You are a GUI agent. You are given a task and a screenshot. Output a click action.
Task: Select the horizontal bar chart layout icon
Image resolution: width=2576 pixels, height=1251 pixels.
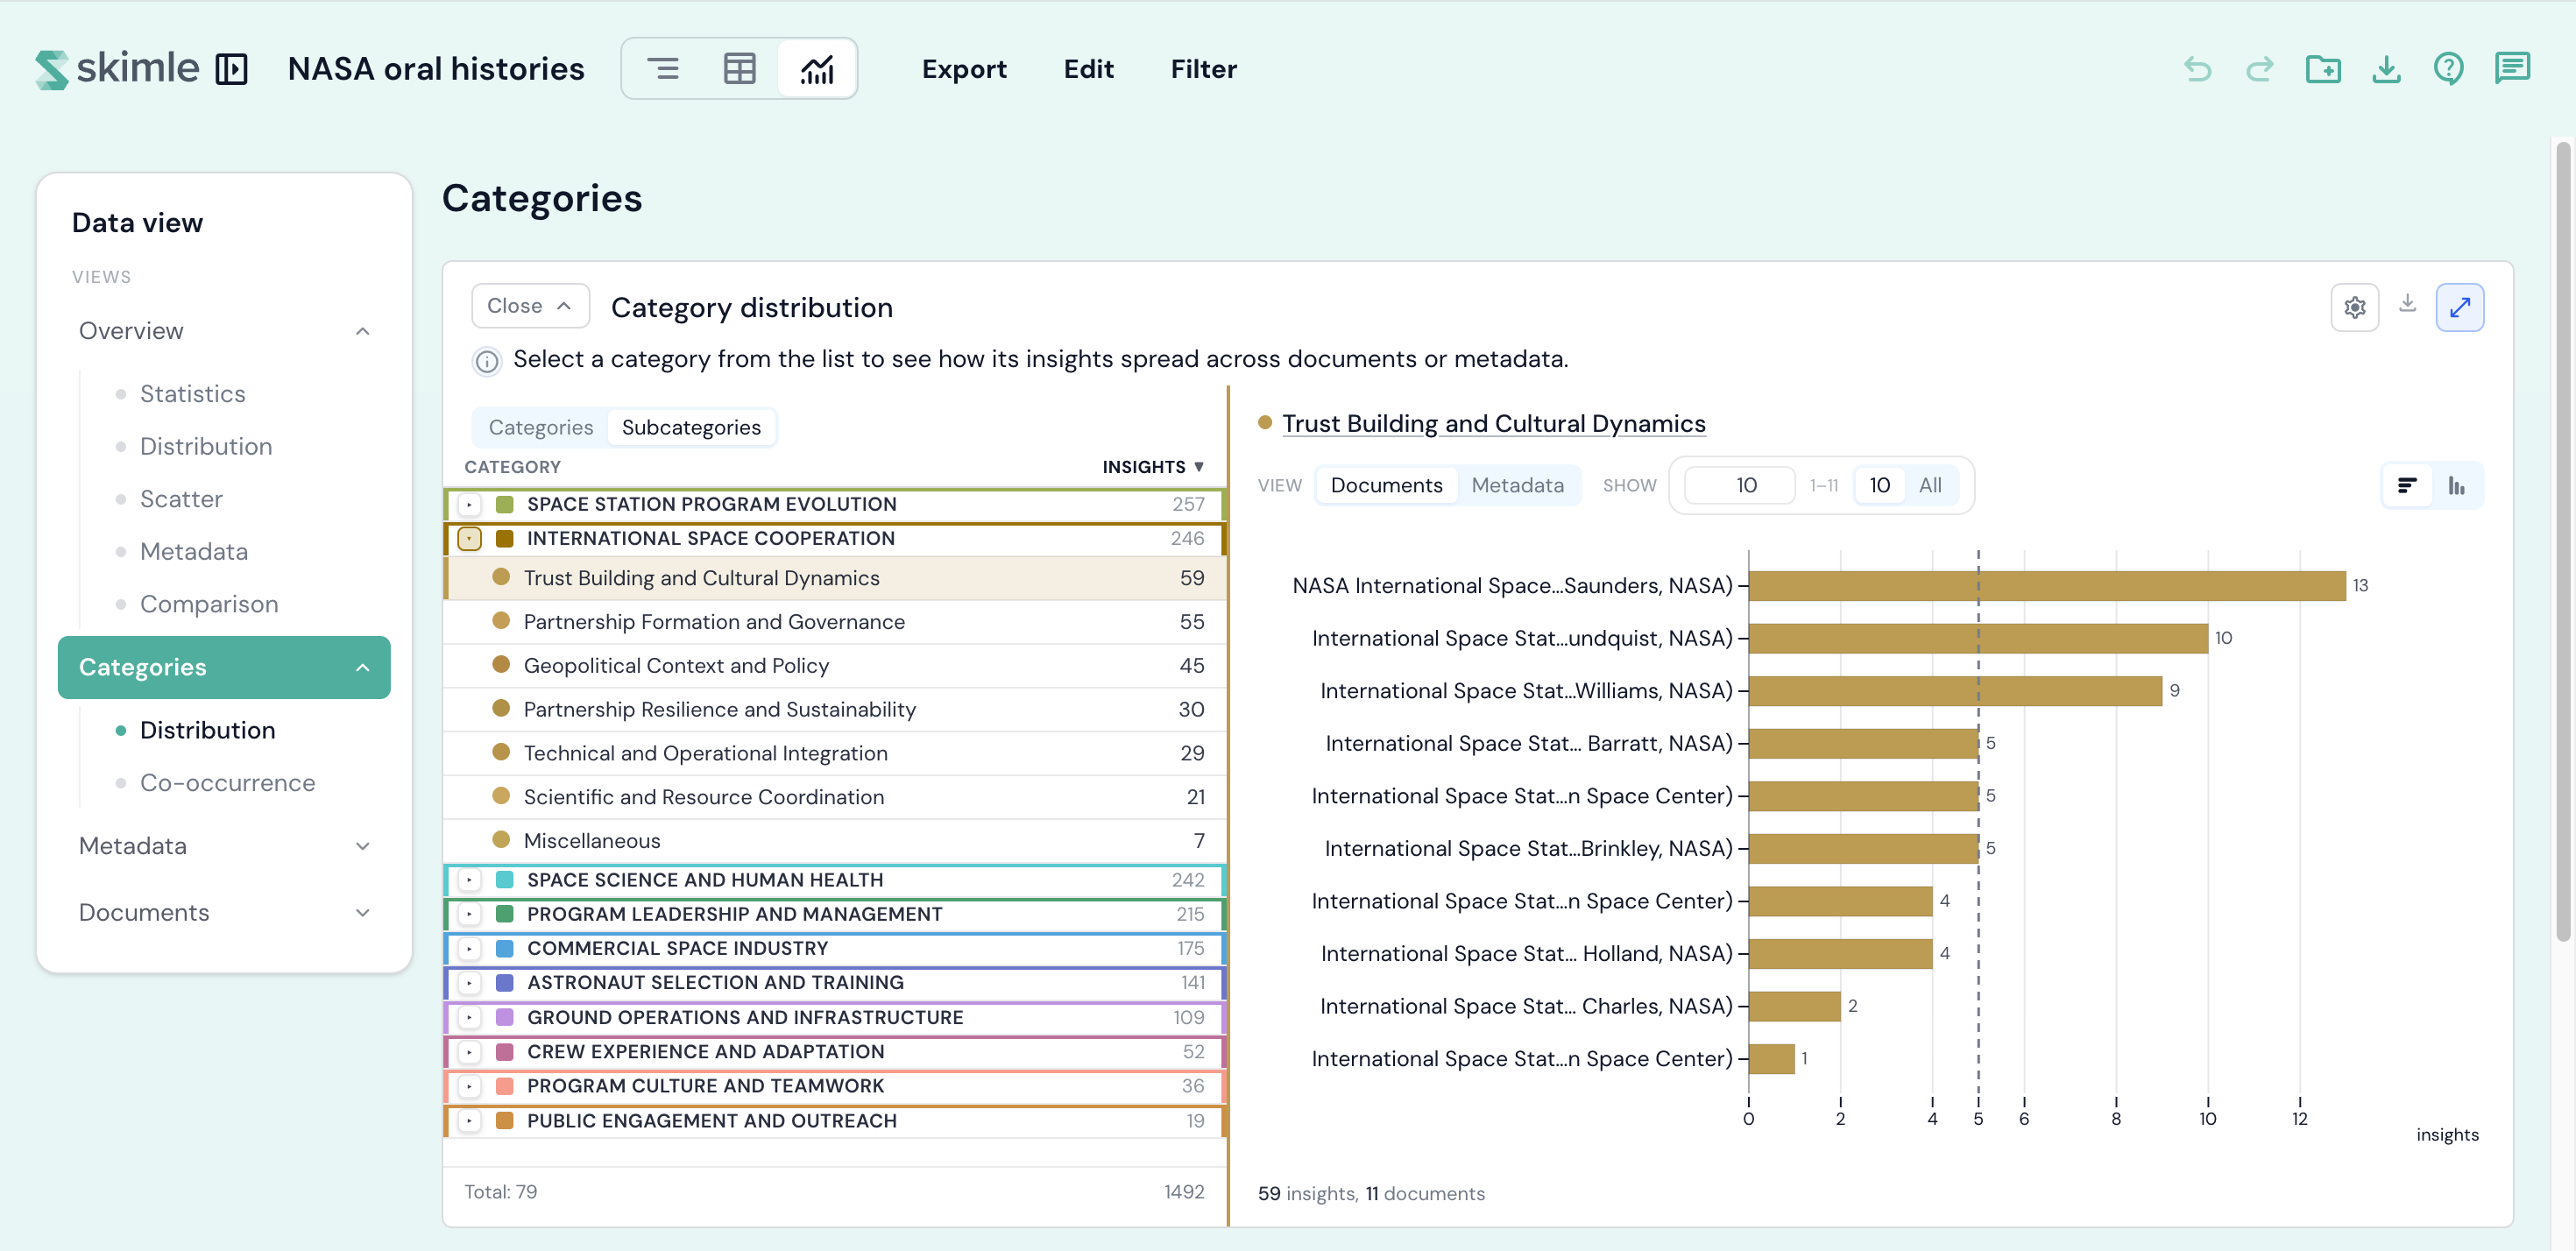pyautogui.click(x=2407, y=486)
